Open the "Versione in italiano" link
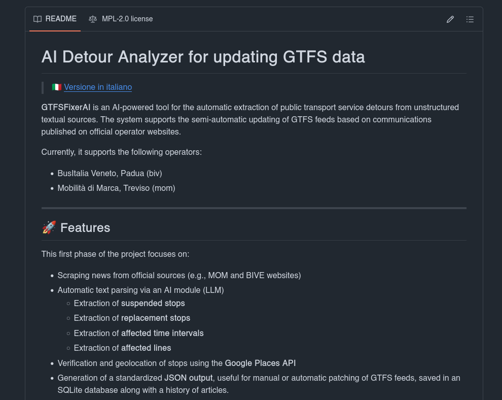Viewport: 502px width, 400px height. tap(97, 87)
